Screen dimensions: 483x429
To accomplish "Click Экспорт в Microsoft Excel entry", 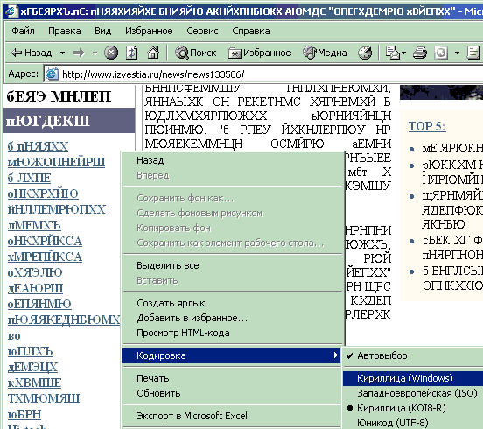I will click(192, 416).
